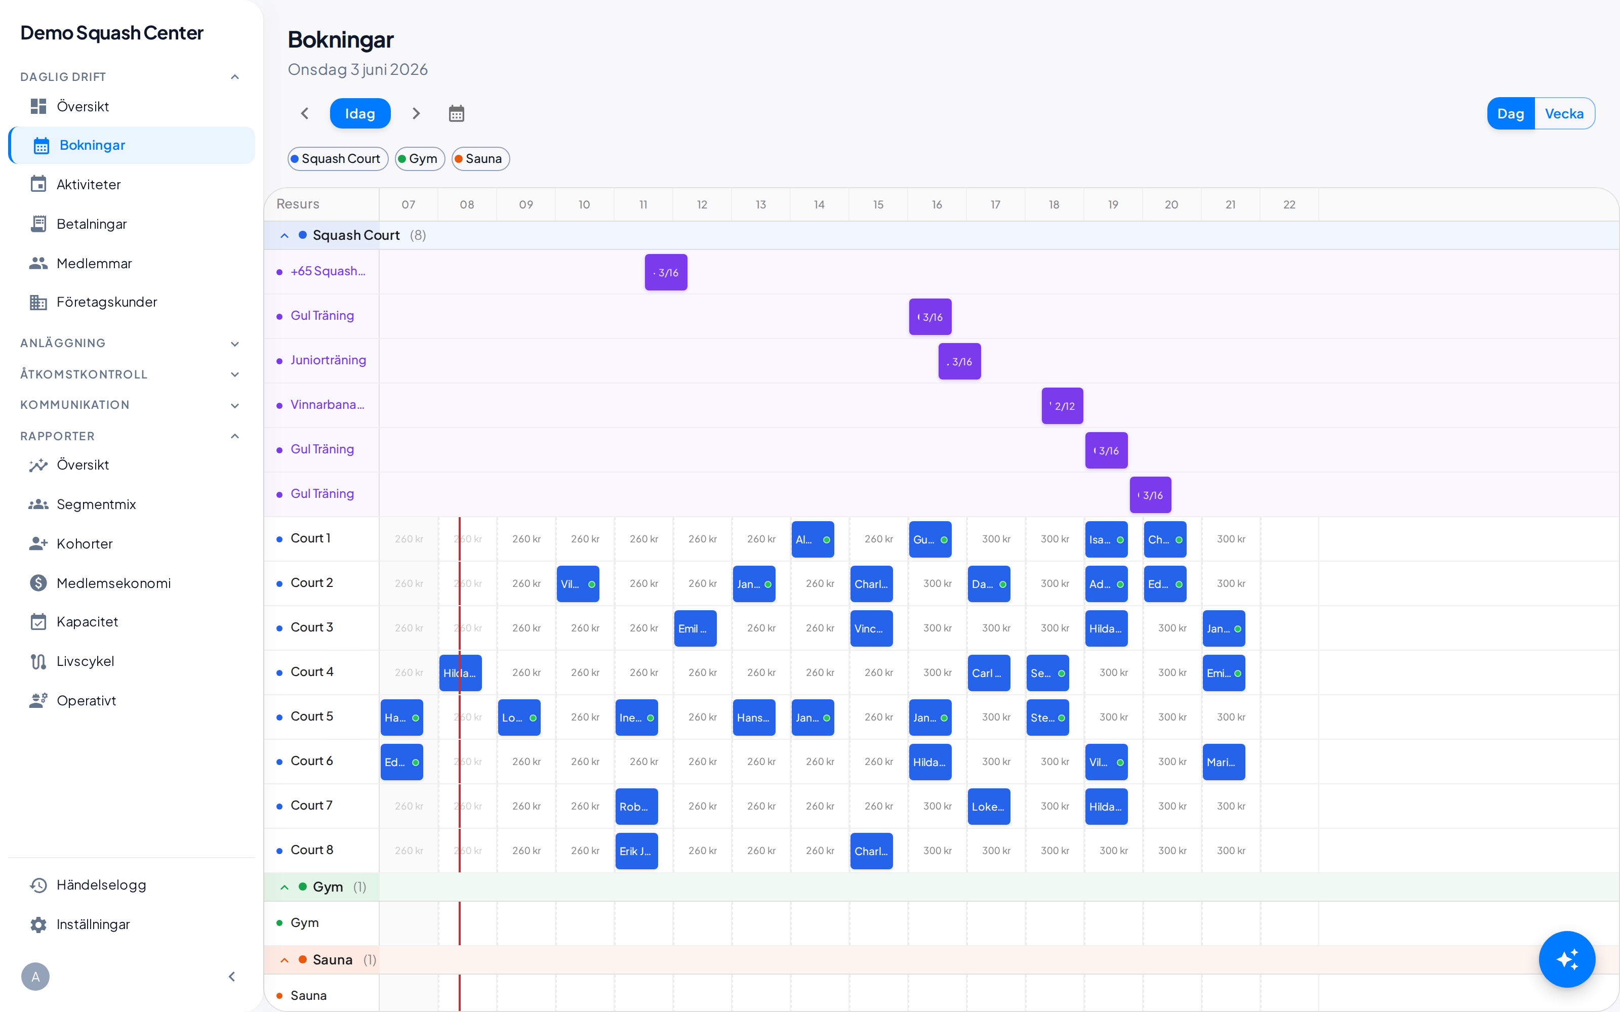Click the user avatar A
The height and width of the screenshot is (1012, 1620).
click(35, 977)
